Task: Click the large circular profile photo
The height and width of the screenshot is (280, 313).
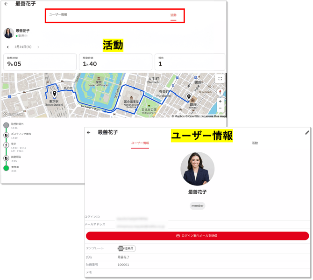Action: pyautogui.click(x=197, y=169)
